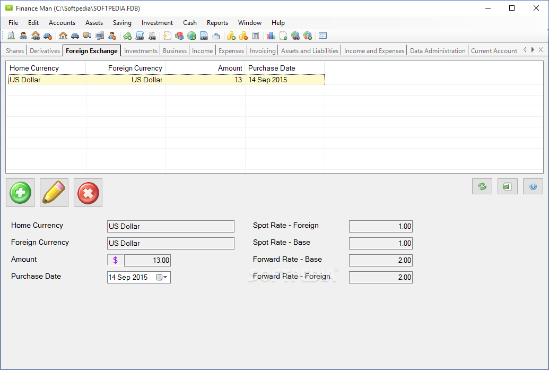Click the blue page with chain icon
549x370 pixels.
(204, 36)
